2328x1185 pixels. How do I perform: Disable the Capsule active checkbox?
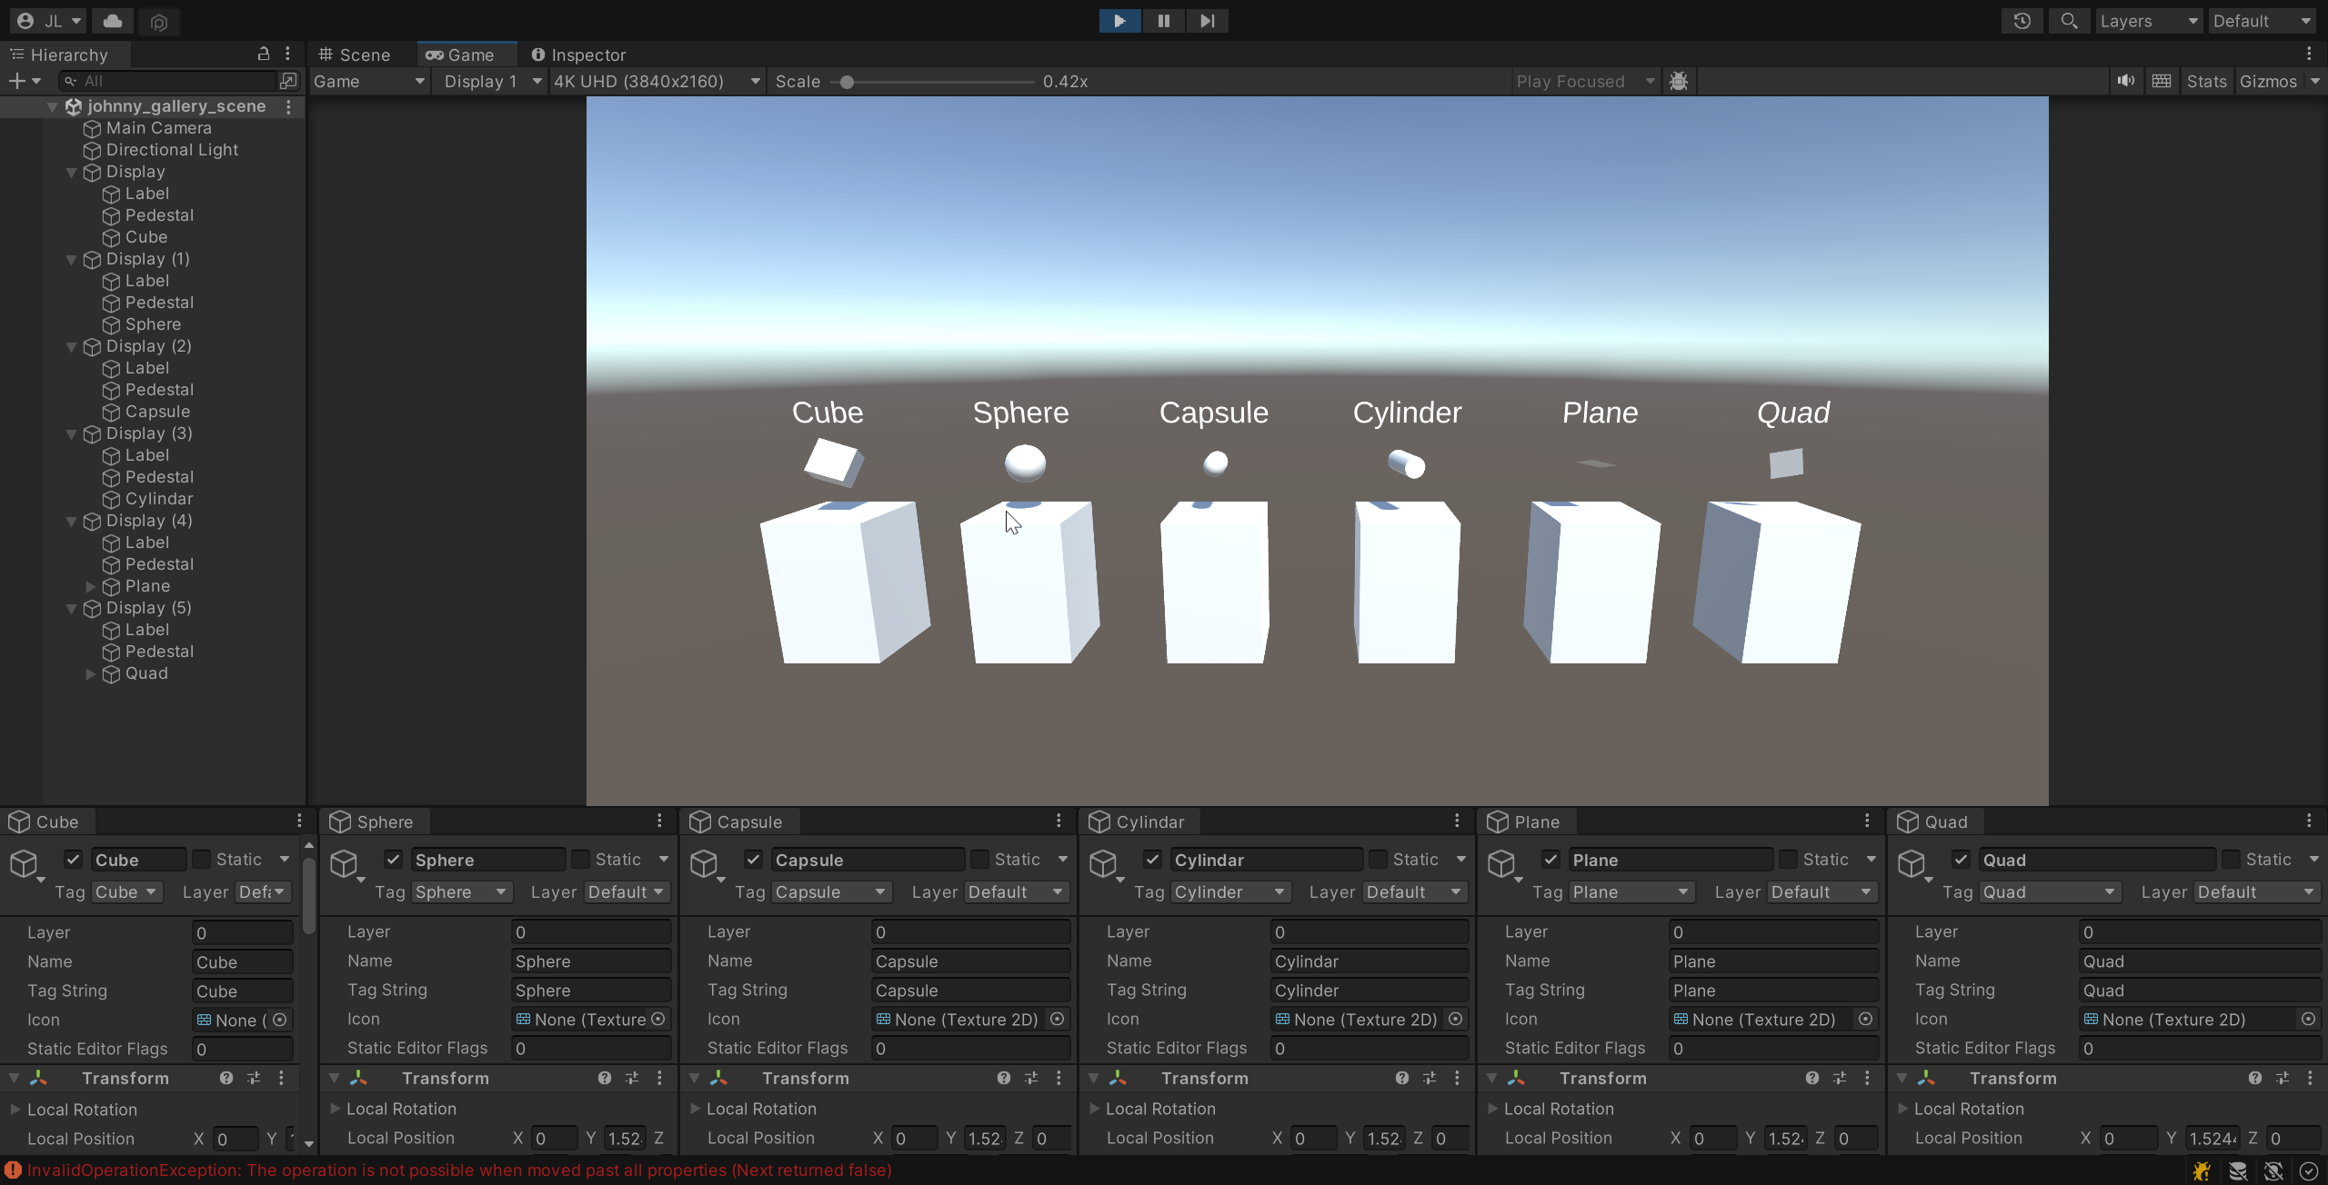point(754,859)
